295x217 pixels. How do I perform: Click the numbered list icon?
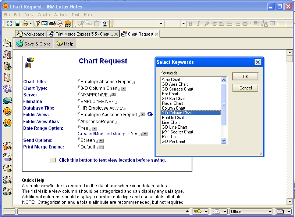[237, 23]
